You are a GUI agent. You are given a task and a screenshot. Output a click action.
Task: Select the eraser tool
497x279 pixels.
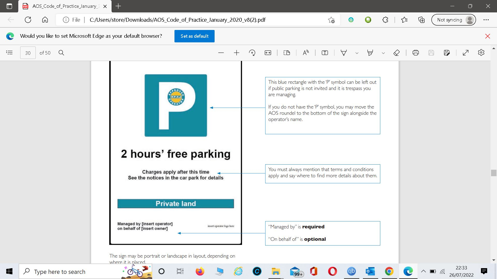396,53
